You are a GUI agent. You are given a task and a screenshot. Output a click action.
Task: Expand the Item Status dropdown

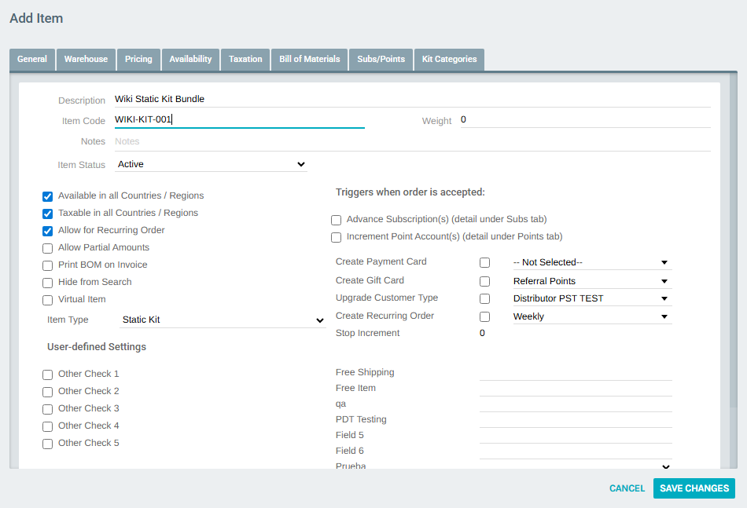pos(211,165)
